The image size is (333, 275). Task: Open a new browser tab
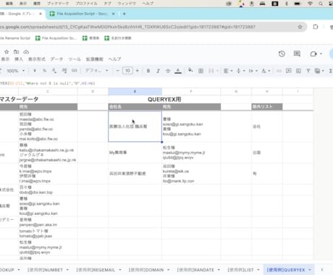point(124,14)
